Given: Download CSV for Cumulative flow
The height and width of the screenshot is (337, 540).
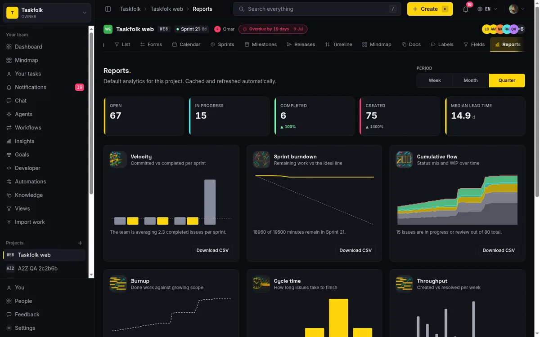Looking at the screenshot, I should 499,250.
